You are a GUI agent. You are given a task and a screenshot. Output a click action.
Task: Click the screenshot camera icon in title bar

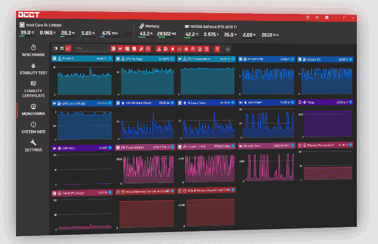click(327, 17)
